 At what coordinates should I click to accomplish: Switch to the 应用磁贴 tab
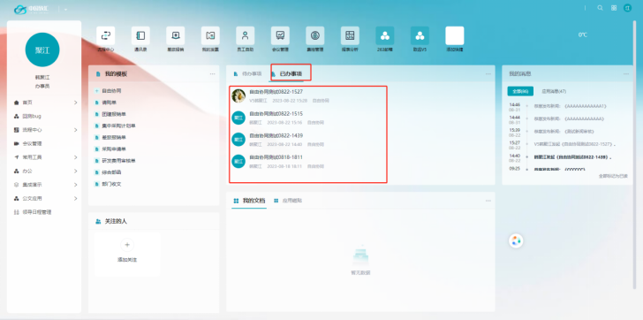coord(288,201)
